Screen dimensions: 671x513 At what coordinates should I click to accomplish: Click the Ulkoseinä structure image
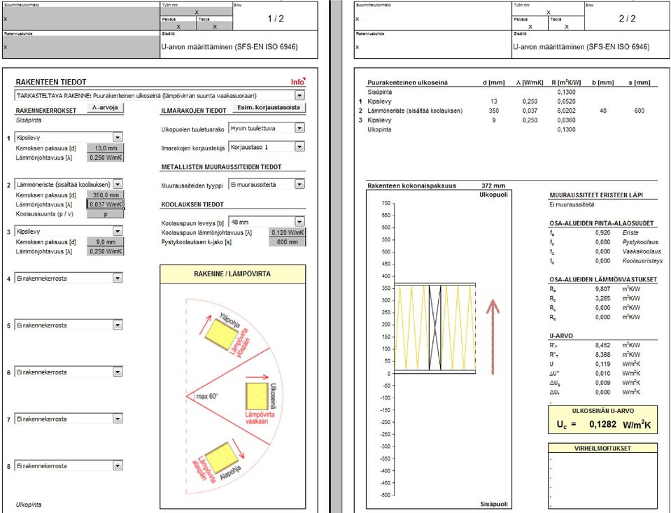pos(257,396)
